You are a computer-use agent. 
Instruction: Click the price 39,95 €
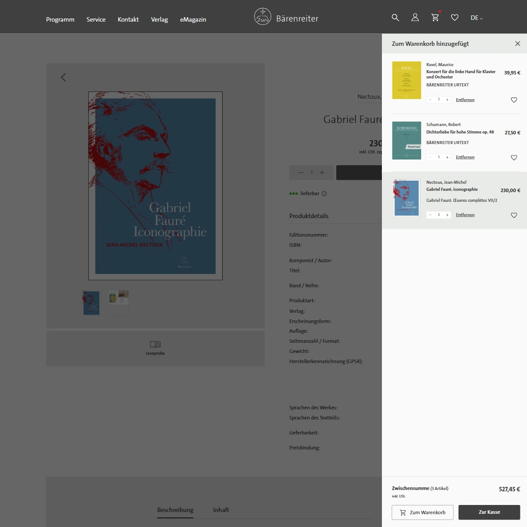tap(512, 73)
